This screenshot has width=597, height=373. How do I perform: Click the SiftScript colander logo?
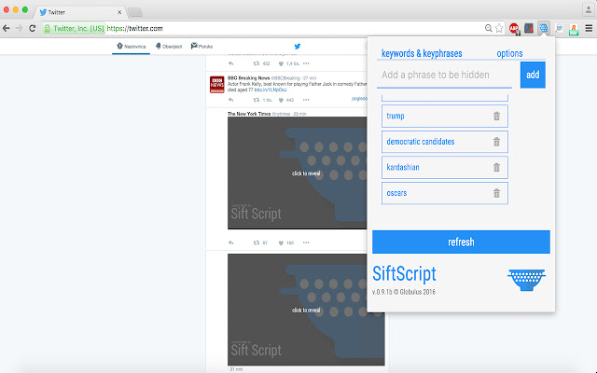point(526,280)
